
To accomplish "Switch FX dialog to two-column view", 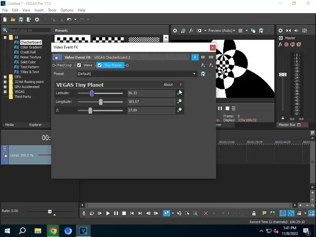I will [203, 57].
